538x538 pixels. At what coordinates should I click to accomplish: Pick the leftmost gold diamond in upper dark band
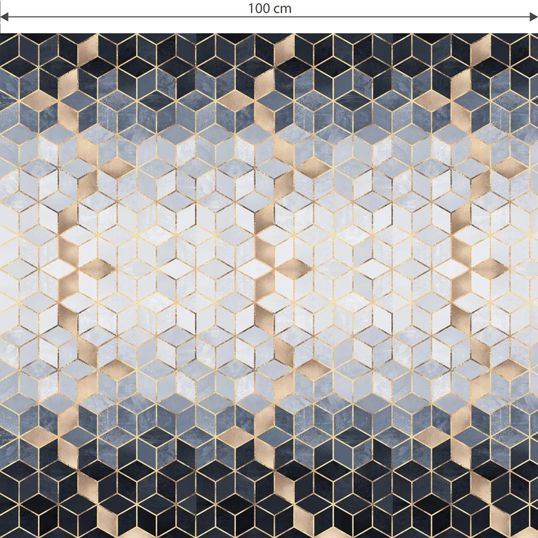39,101
